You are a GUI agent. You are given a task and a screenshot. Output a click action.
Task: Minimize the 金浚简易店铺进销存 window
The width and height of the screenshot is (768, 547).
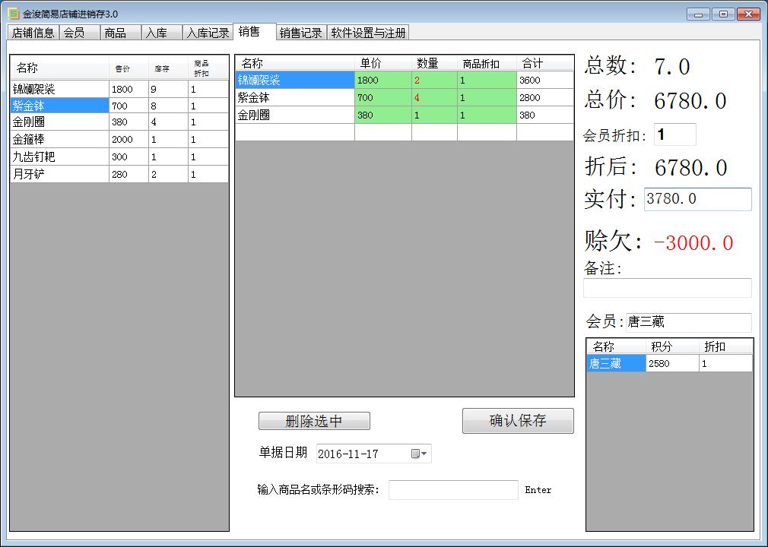pyautogui.click(x=699, y=14)
